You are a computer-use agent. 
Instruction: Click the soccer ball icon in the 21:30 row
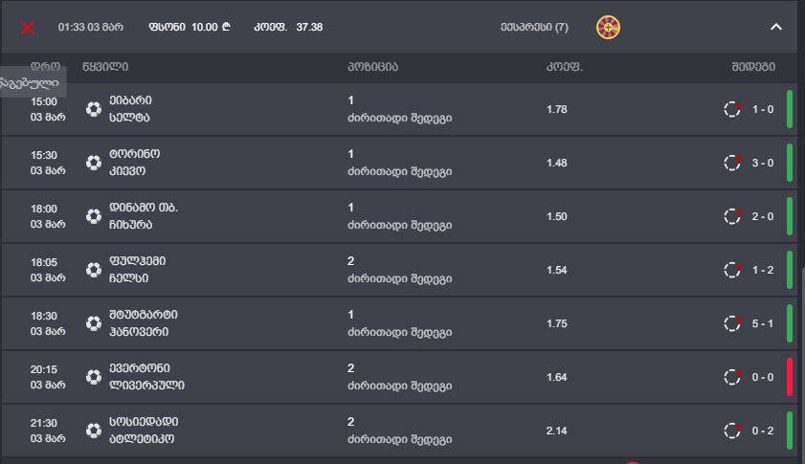(x=94, y=431)
